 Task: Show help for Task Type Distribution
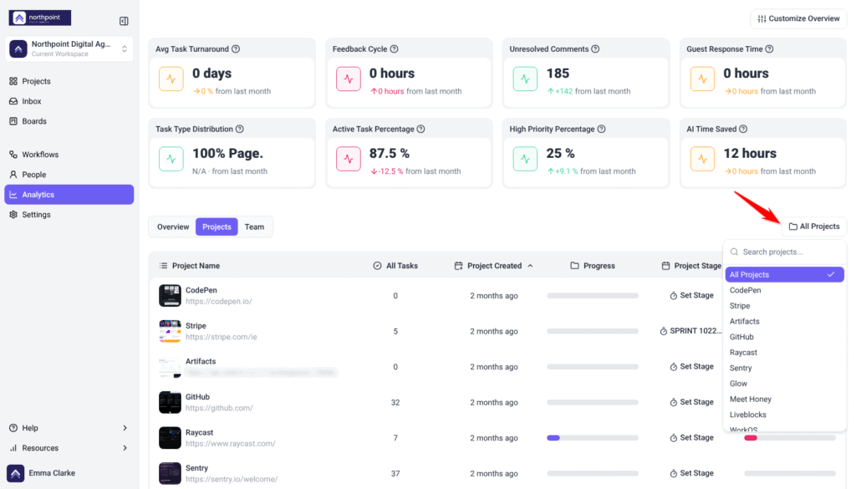(240, 129)
